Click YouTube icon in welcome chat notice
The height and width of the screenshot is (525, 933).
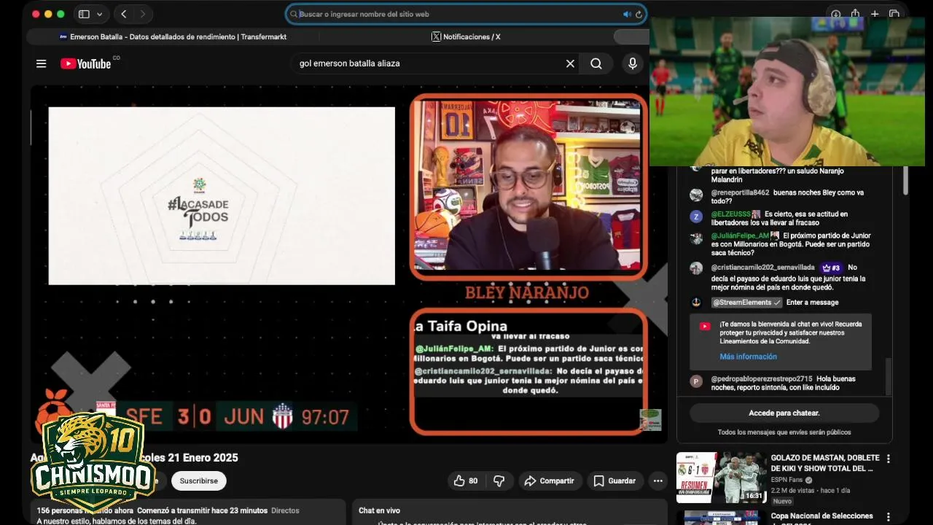pyautogui.click(x=704, y=326)
